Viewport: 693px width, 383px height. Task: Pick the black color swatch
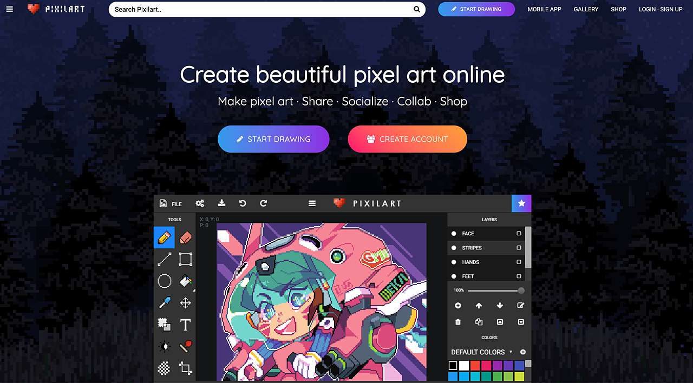453,366
